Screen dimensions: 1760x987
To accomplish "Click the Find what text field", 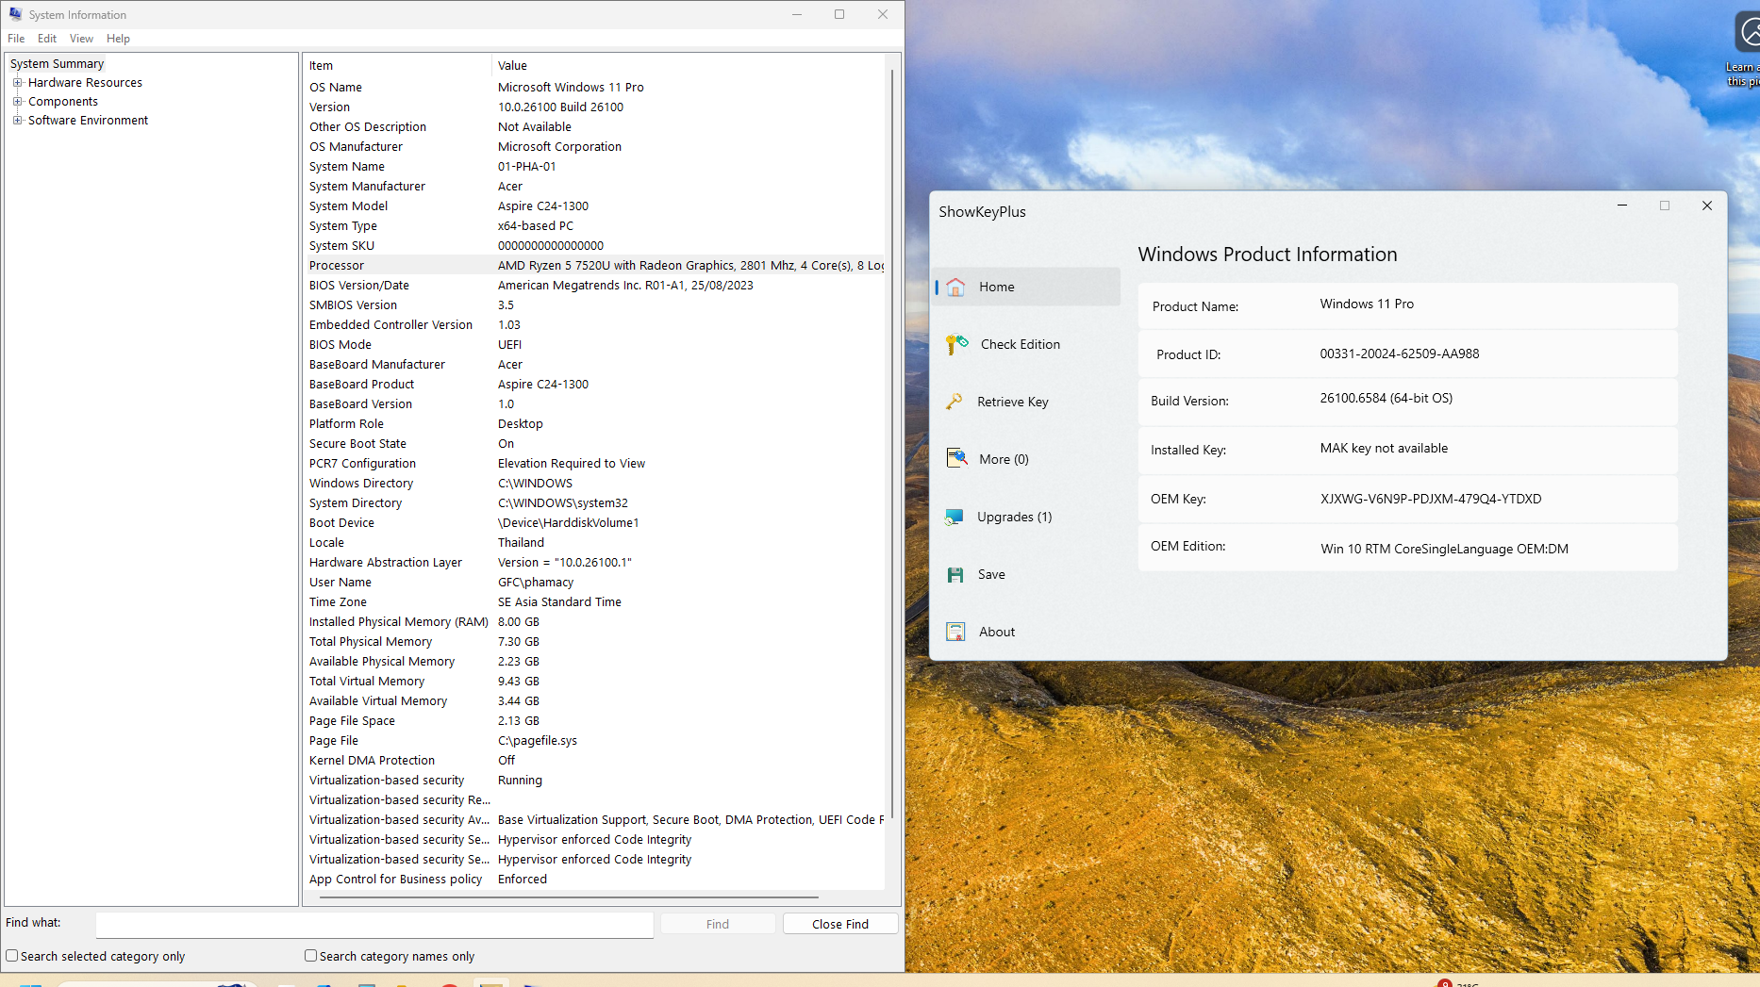I will point(374,924).
